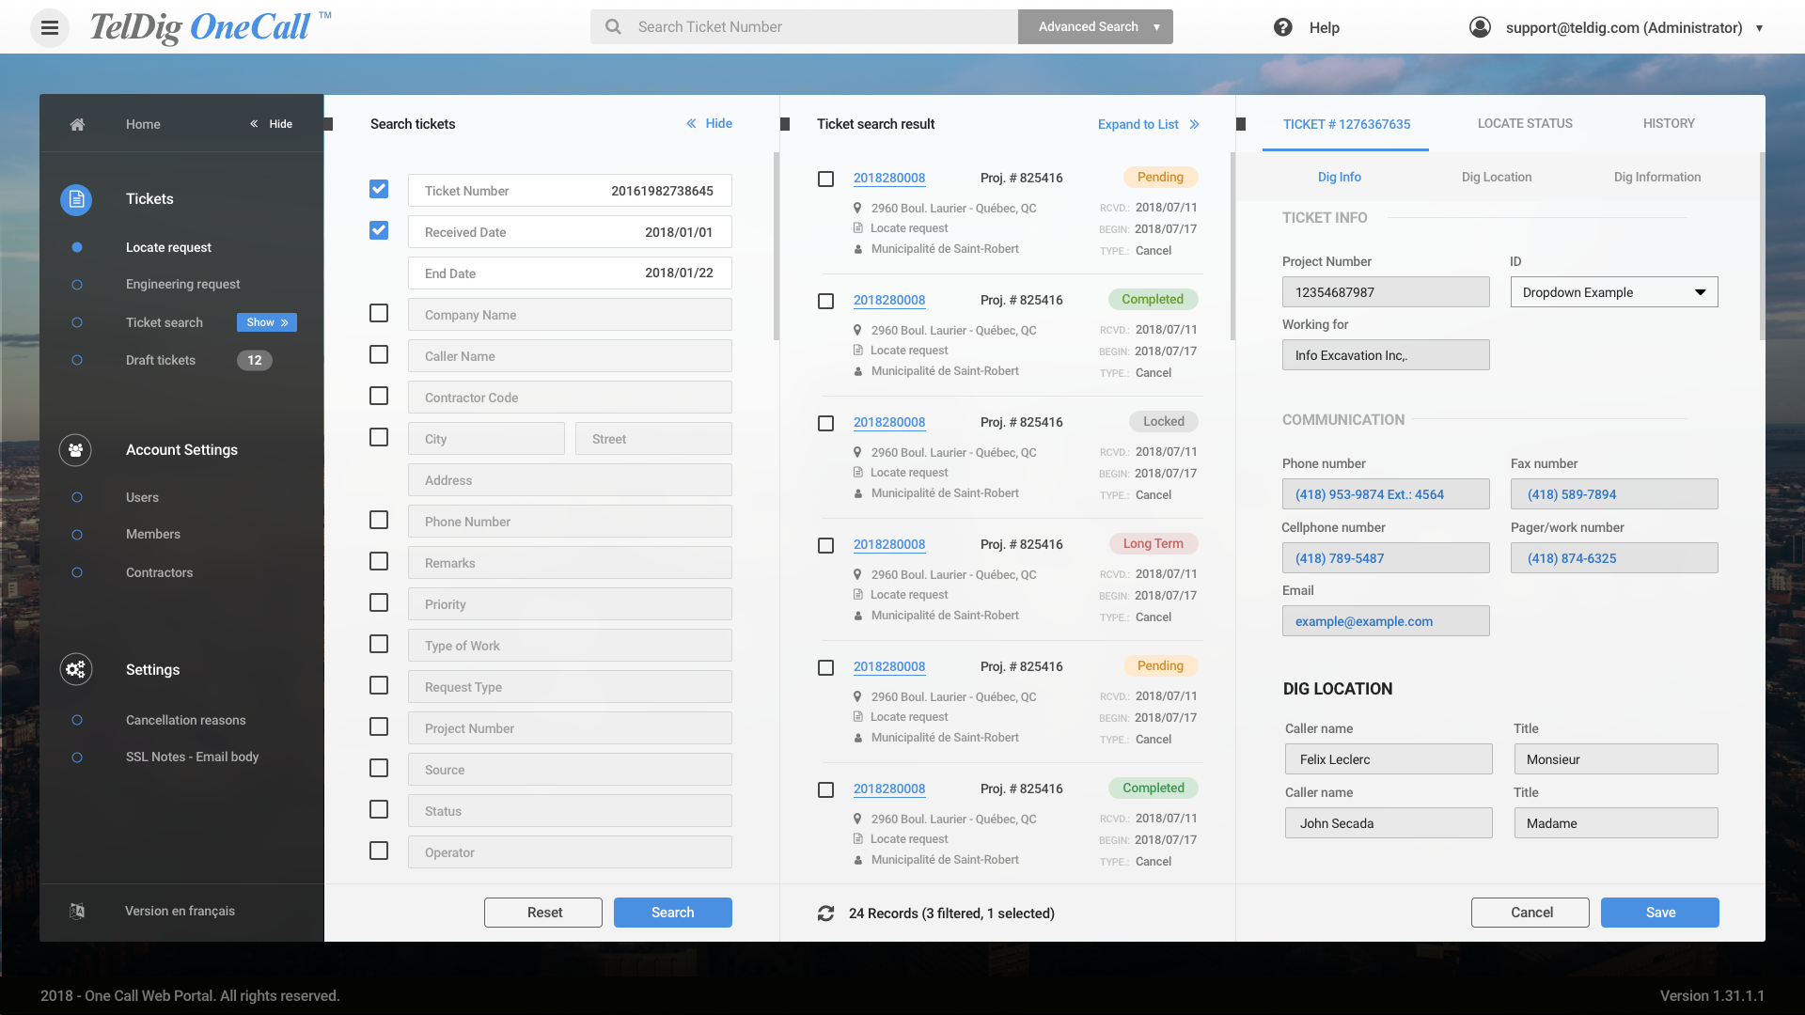The height and width of the screenshot is (1015, 1805).
Task: Click the Tickets document icon
Action: click(x=76, y=199)
